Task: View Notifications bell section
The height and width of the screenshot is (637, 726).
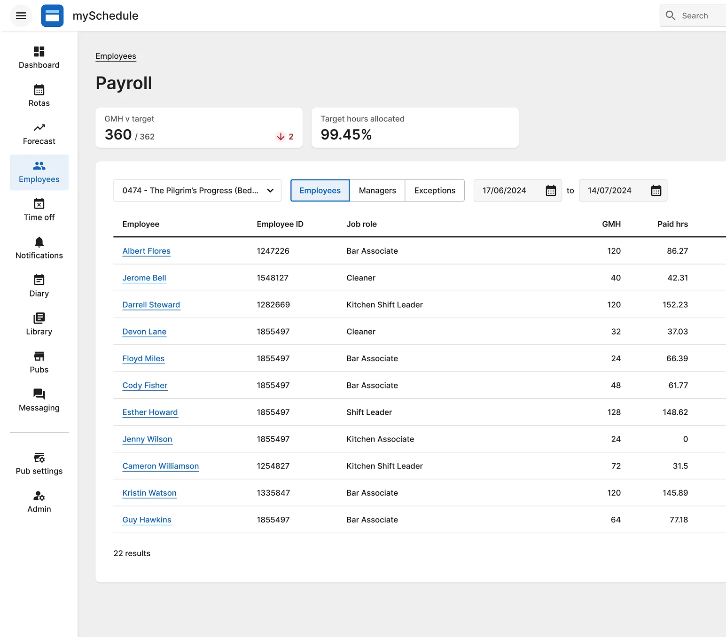Action: [39, 249]
